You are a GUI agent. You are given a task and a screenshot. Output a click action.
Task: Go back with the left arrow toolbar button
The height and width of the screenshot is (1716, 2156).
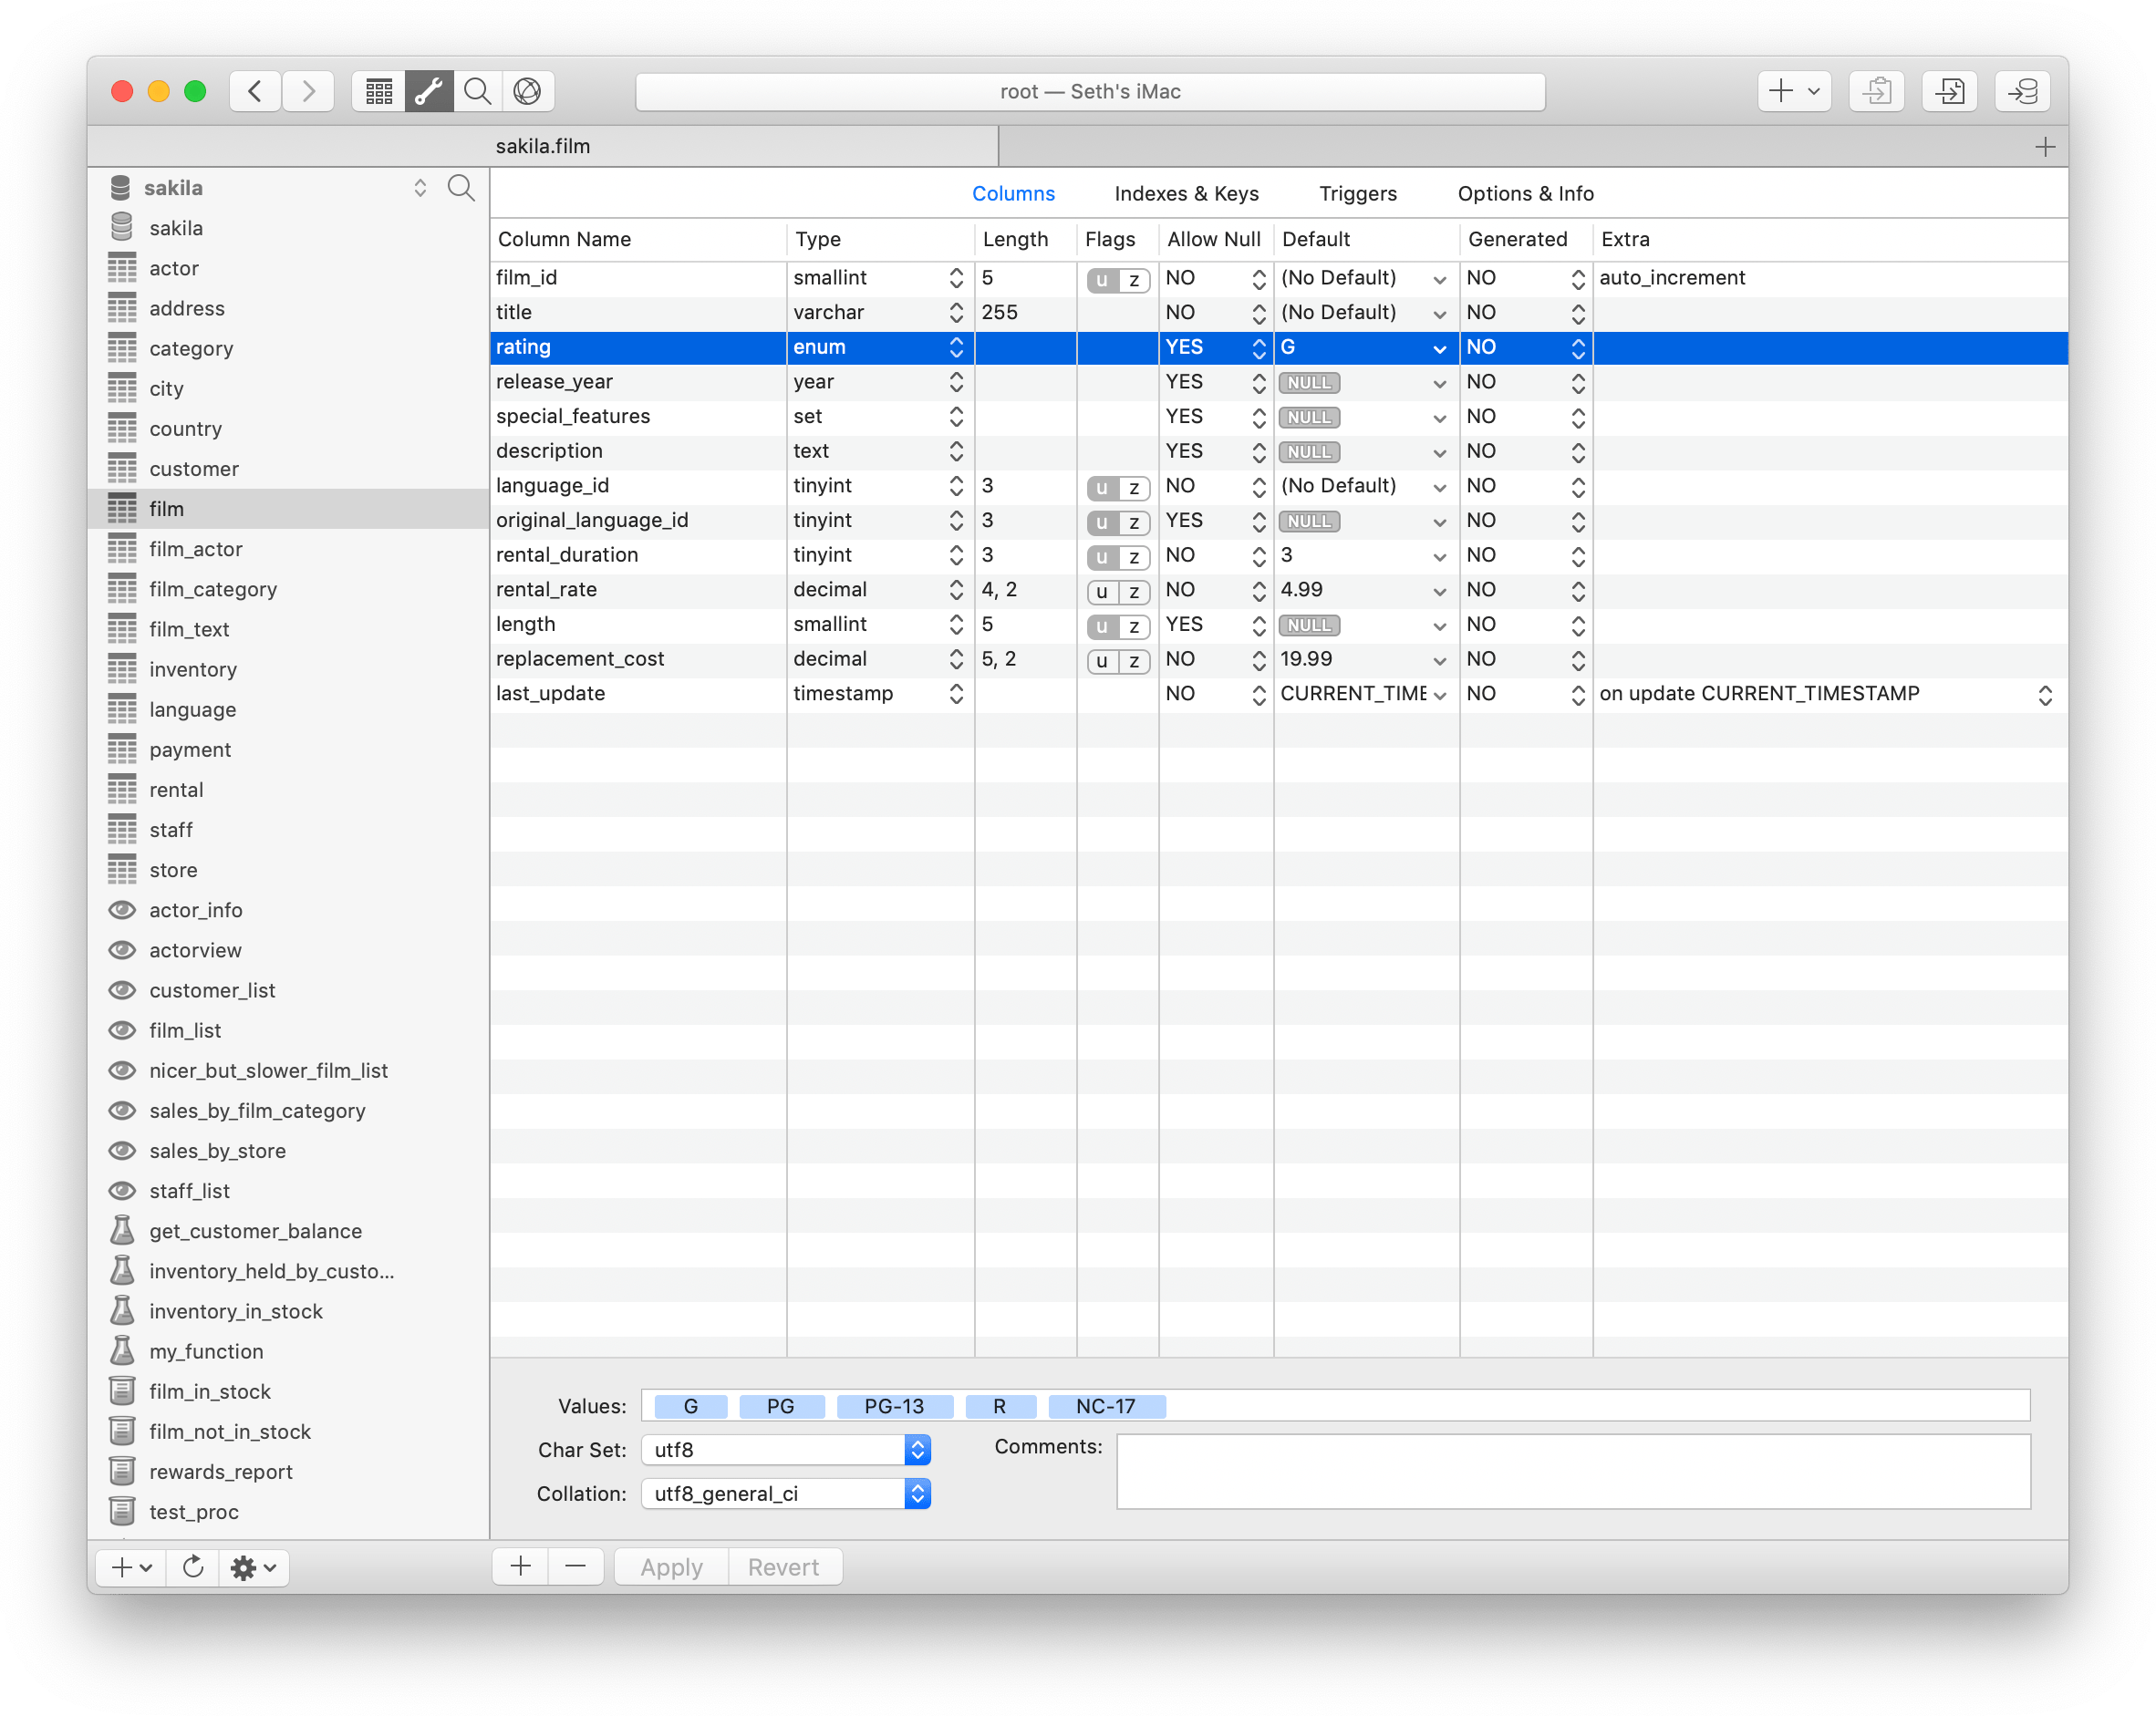click(255, 91)
